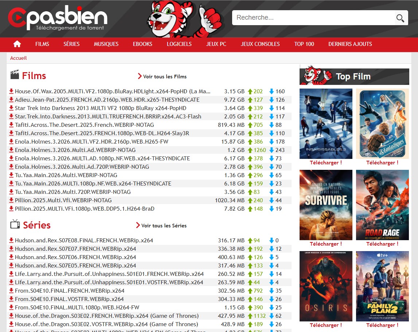Click download icon beside Life.Larry S01E01.FRENCH

(11, 274)
